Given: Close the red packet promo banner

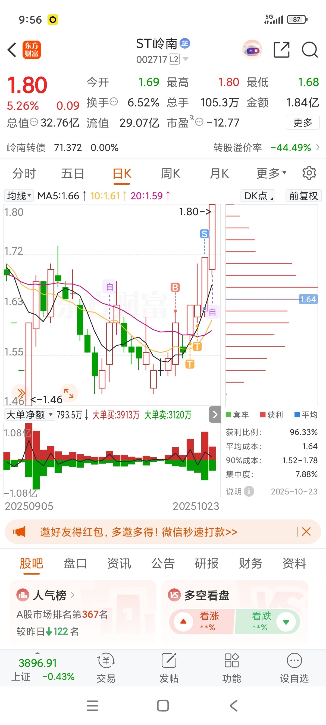Looking at the screenshot, I should tap(306, 532).
